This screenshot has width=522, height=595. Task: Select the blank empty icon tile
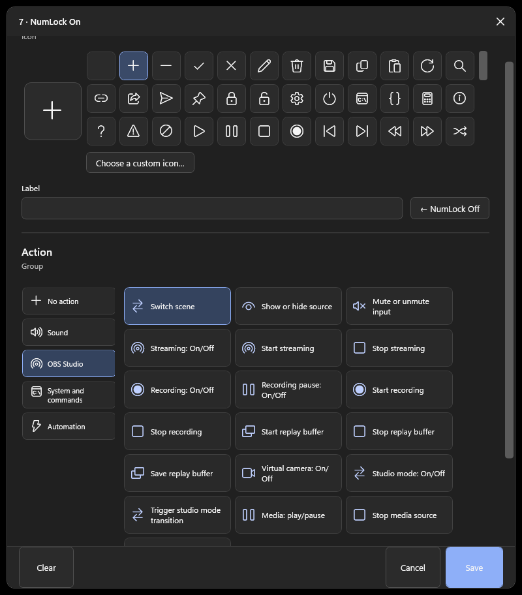click(x=101, y=66)
